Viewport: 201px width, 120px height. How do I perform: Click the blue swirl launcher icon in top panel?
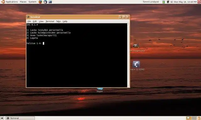click(45, 2)
